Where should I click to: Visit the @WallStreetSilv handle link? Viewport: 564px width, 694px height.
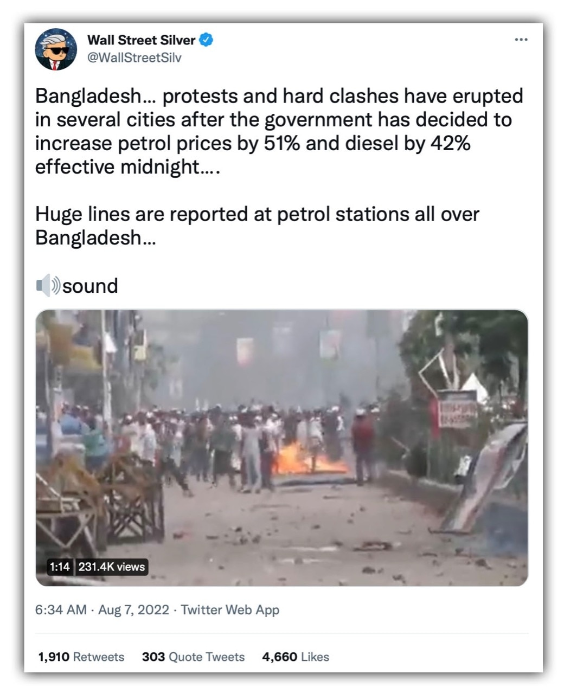point(134,57)
